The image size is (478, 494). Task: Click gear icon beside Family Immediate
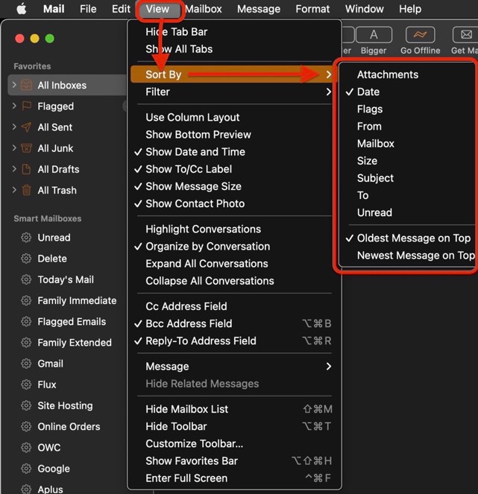pos(26,300)
